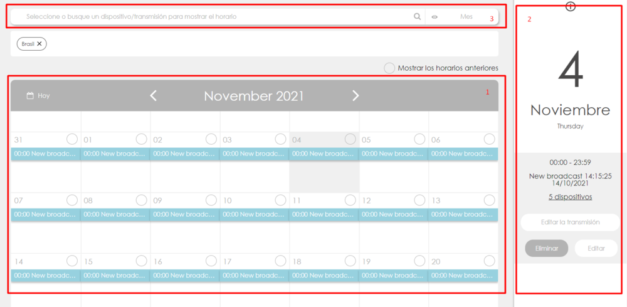Remove the Brasil filter tag
627x307 pixels.
coord(40,44)
